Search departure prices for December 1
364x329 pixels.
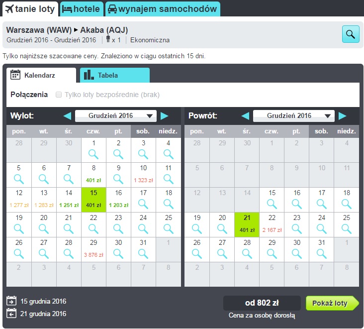[x=93, y=154]
